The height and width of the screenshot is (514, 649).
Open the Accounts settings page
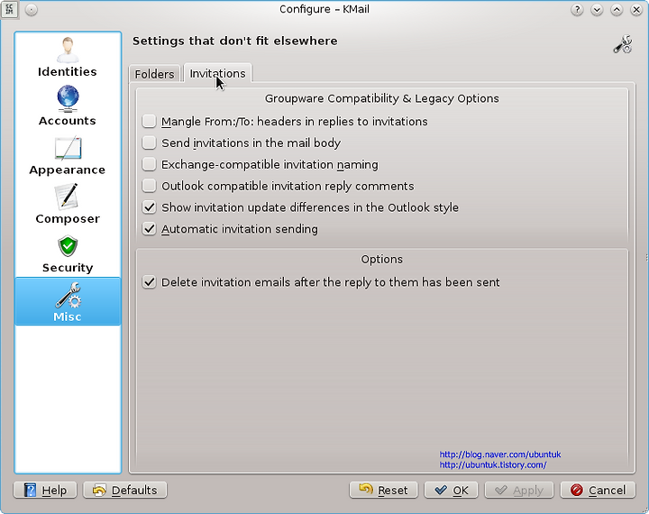68,106
